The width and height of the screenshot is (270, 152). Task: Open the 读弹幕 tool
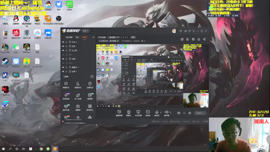(90, 96)
